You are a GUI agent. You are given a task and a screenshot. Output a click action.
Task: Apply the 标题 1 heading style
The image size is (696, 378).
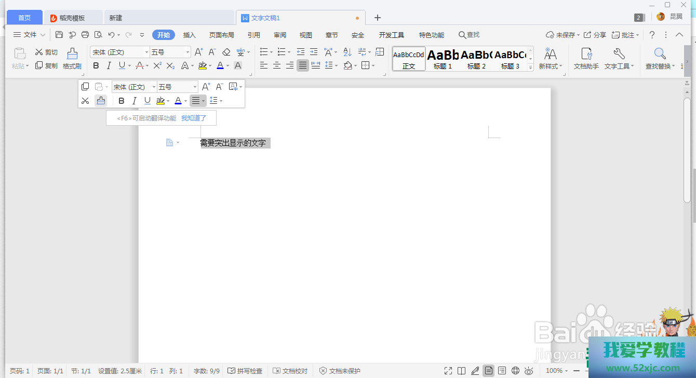click(x=443, y=59)
